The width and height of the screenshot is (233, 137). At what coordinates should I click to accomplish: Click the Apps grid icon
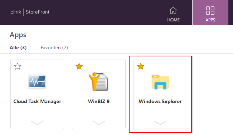210,10
